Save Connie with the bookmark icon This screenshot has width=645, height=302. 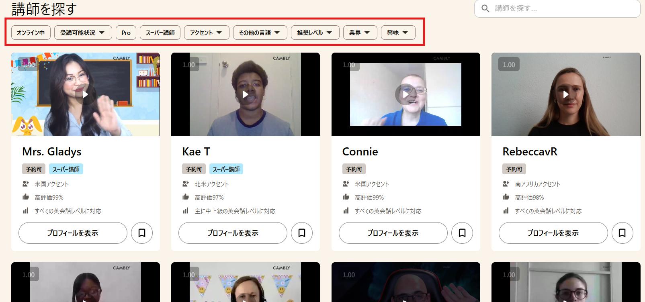[462, 233]
